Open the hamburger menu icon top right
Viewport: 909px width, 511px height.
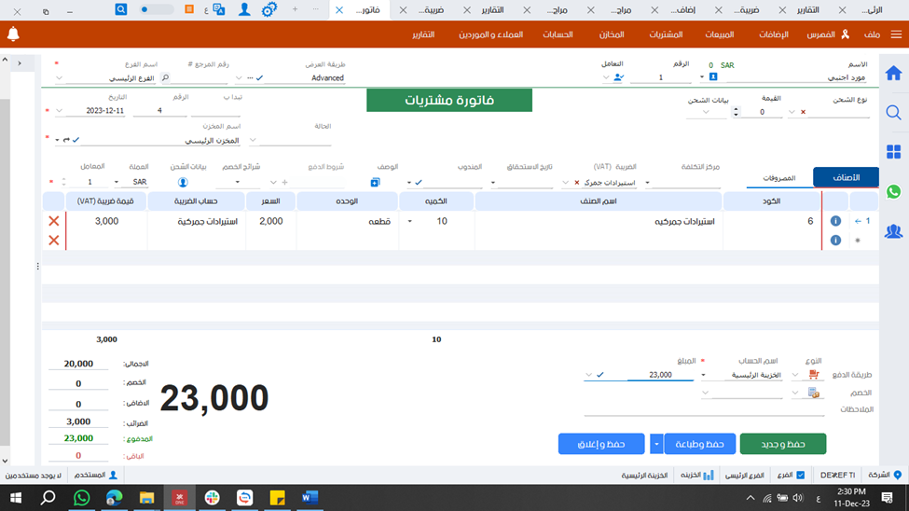pos(896,35)
